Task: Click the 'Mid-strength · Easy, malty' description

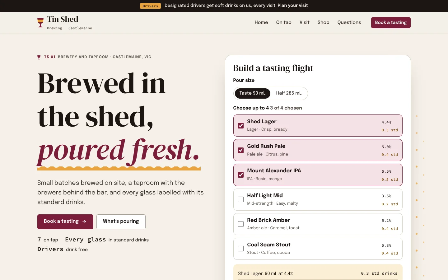Action: [273, 203]
